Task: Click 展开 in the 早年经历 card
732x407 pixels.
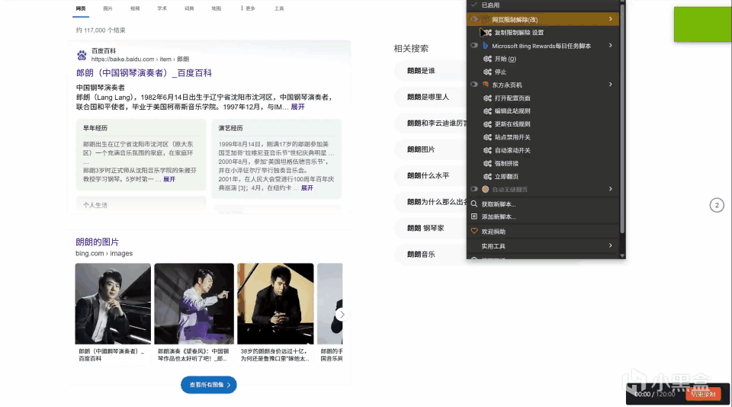Action: coord(169,179)
